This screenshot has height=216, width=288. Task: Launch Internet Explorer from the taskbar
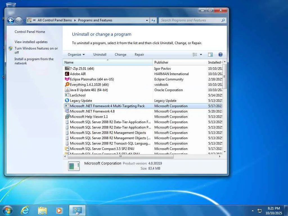pyautogui.click(x=25, y=210)
